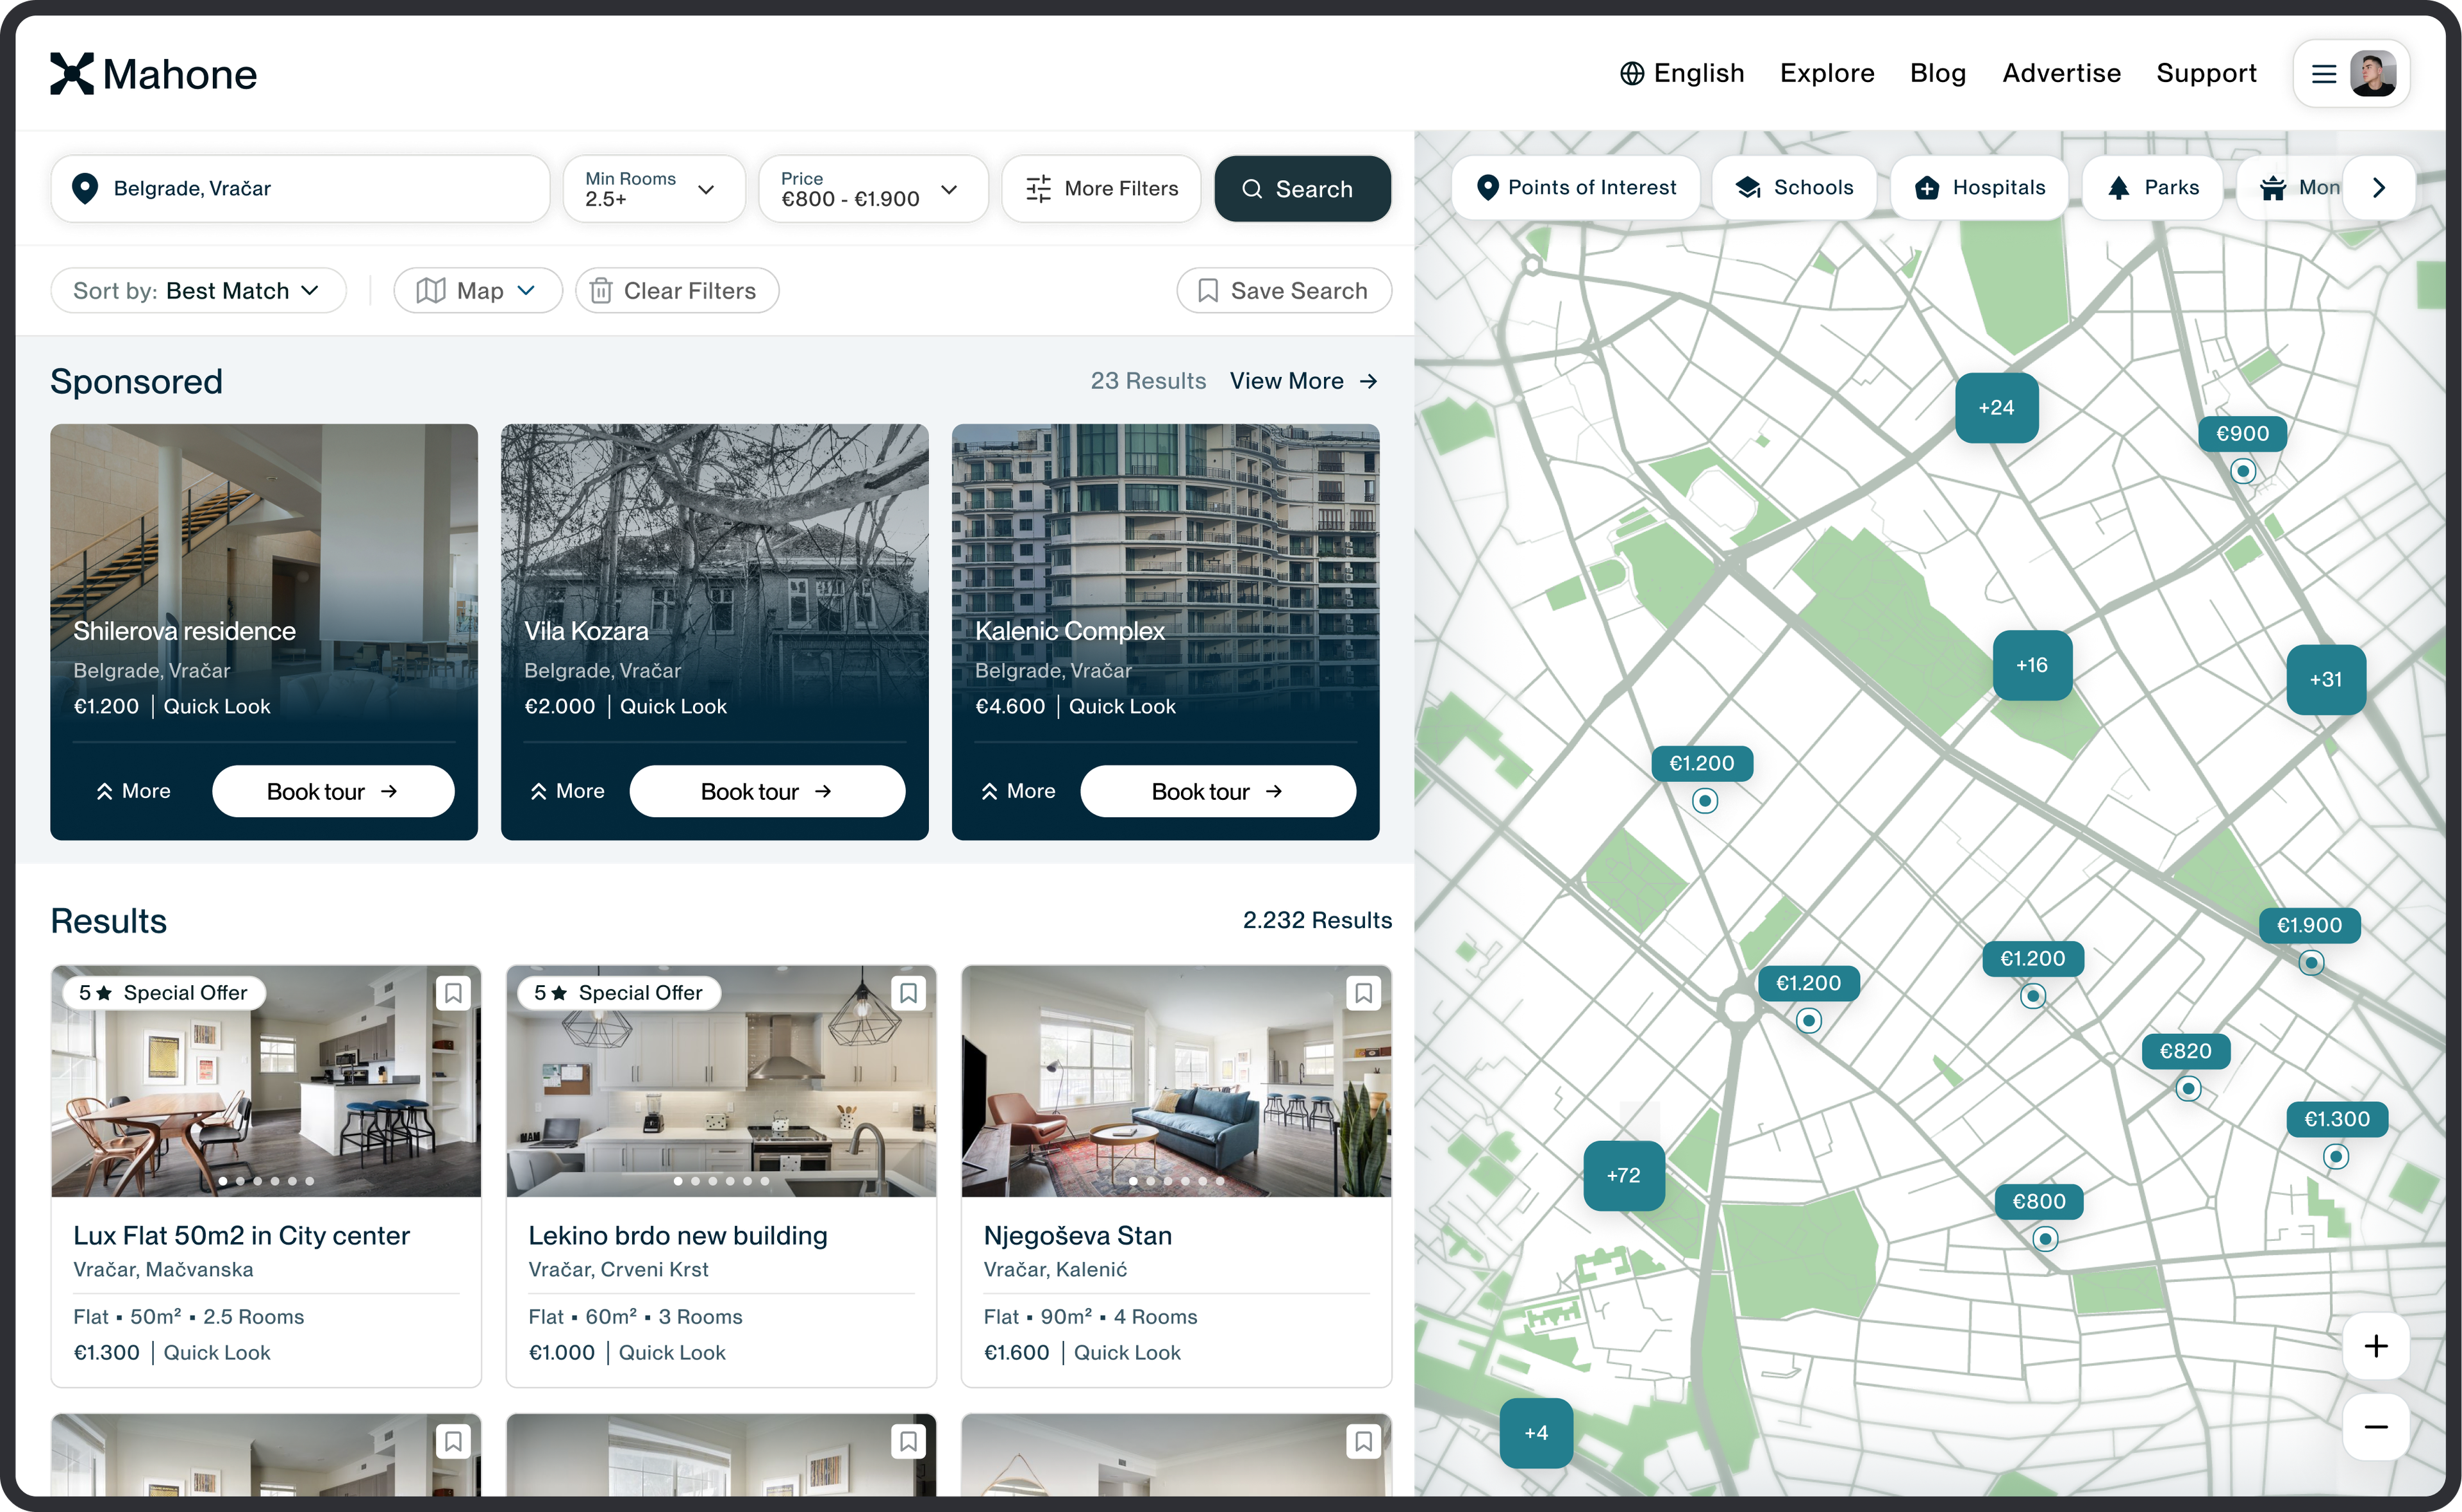
Task: Zoom in the map with plus button
Action: 2375,1345
